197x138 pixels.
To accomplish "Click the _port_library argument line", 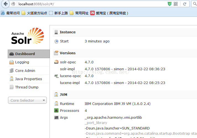I will point(96,123).
